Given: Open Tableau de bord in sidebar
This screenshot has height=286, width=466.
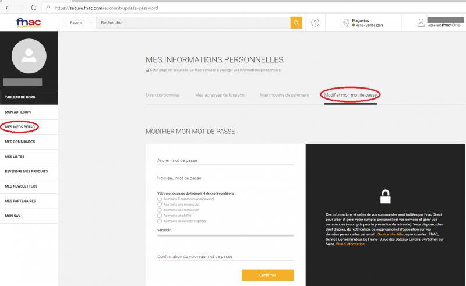Looking at the screenshot, I should click(x=29, y=97).
